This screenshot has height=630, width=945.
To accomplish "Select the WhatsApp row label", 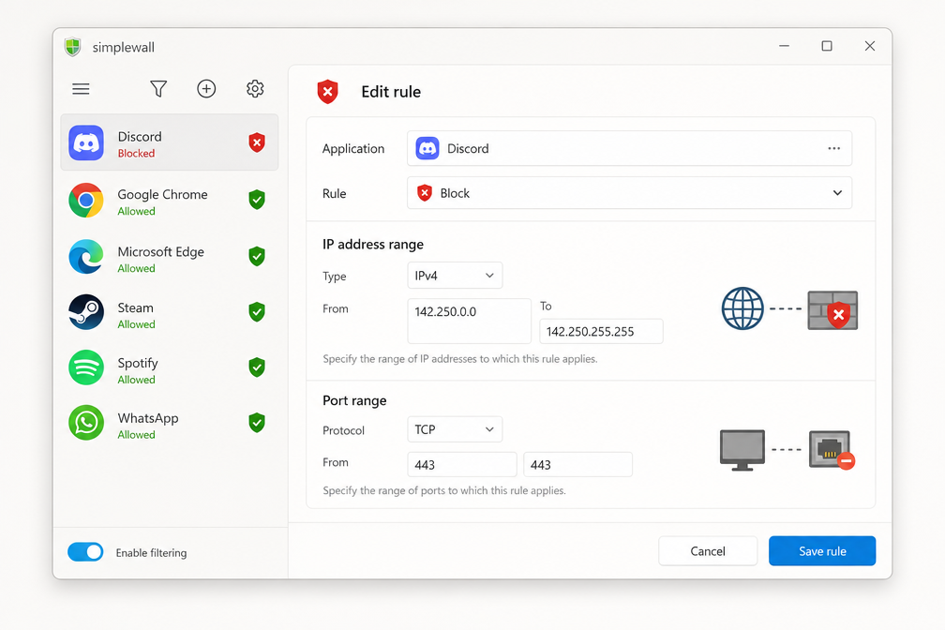I will (148, 418).
